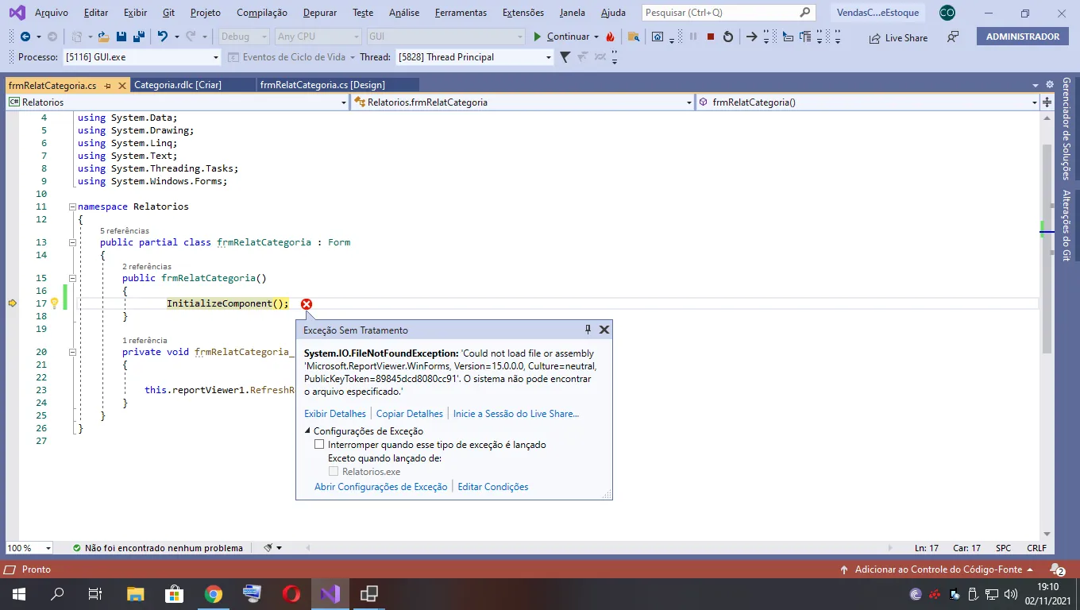Viewport: 1080px width, 610px height.
Task: Click the red exception error icon beside InitializeComponent
Action: click(x=307, y=304)
